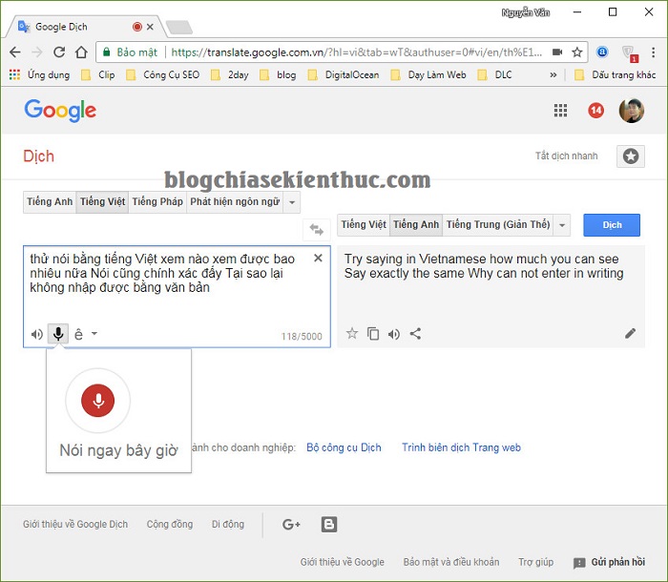Go back to the previous page
Screen dimensions: 668x582
tap(15, 52)
